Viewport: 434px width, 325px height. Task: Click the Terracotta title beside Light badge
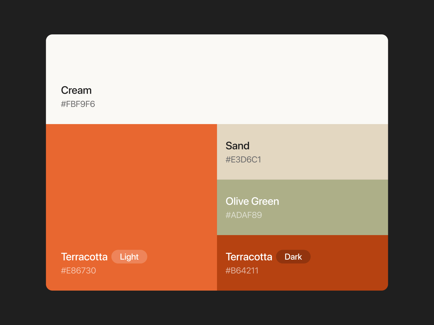click(84, 257)
